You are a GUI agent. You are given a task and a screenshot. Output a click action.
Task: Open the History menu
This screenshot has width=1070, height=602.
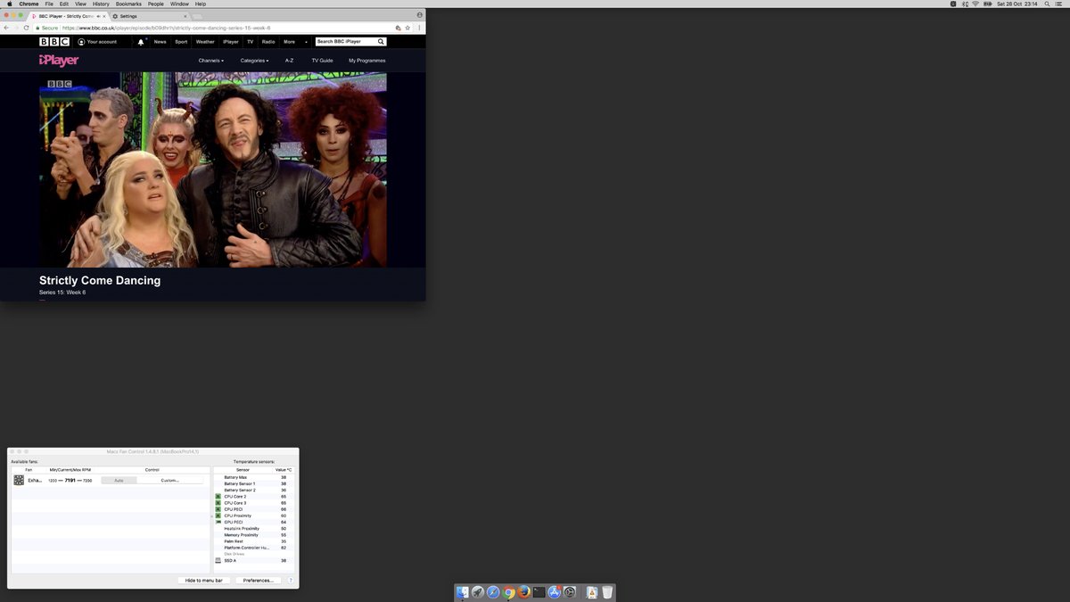tap(101, 4)
